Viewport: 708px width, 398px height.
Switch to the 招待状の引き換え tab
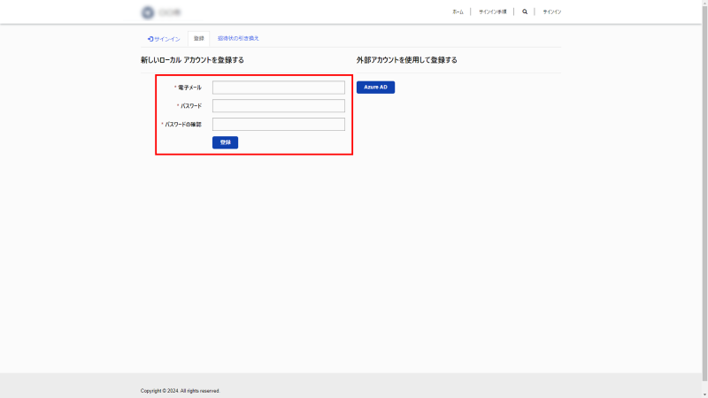238,39
